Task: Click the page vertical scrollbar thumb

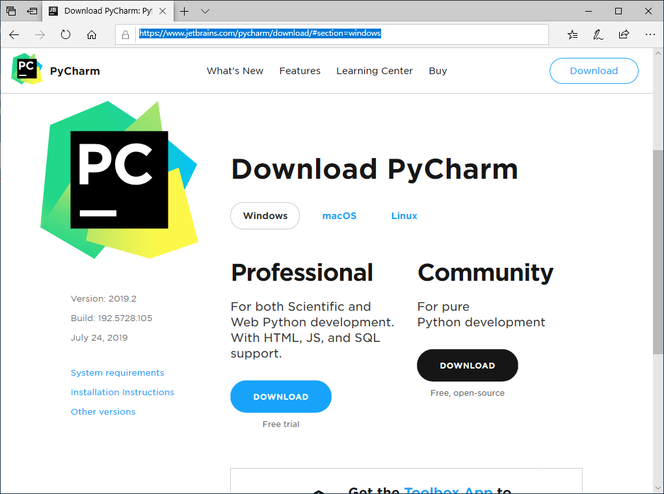Action: point(657,252)
